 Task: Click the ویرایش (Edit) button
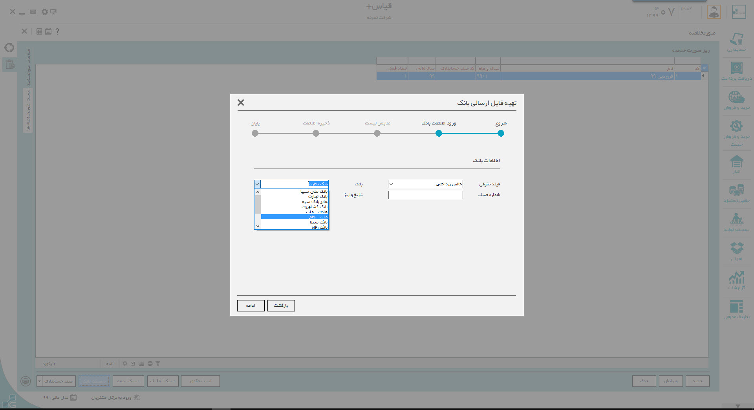(671, 381)
